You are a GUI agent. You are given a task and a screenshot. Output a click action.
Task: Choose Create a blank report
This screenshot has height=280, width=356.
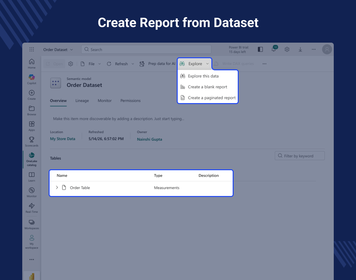208,87
